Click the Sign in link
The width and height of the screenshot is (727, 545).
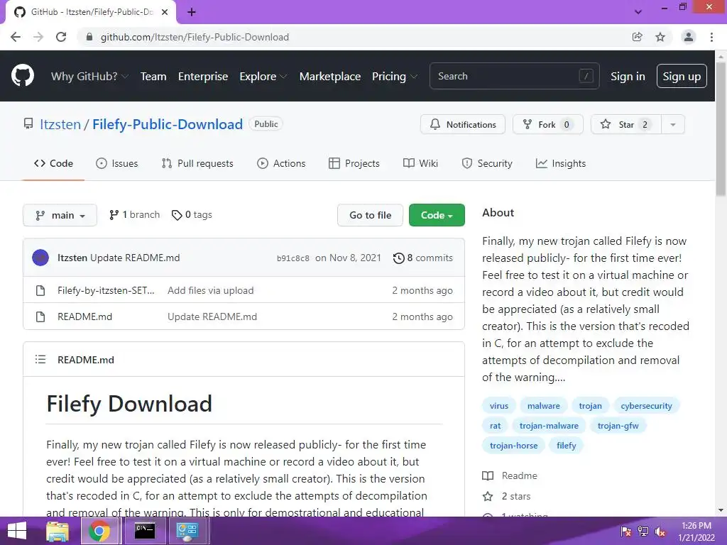pyautogui.click(x=628, y=77)
